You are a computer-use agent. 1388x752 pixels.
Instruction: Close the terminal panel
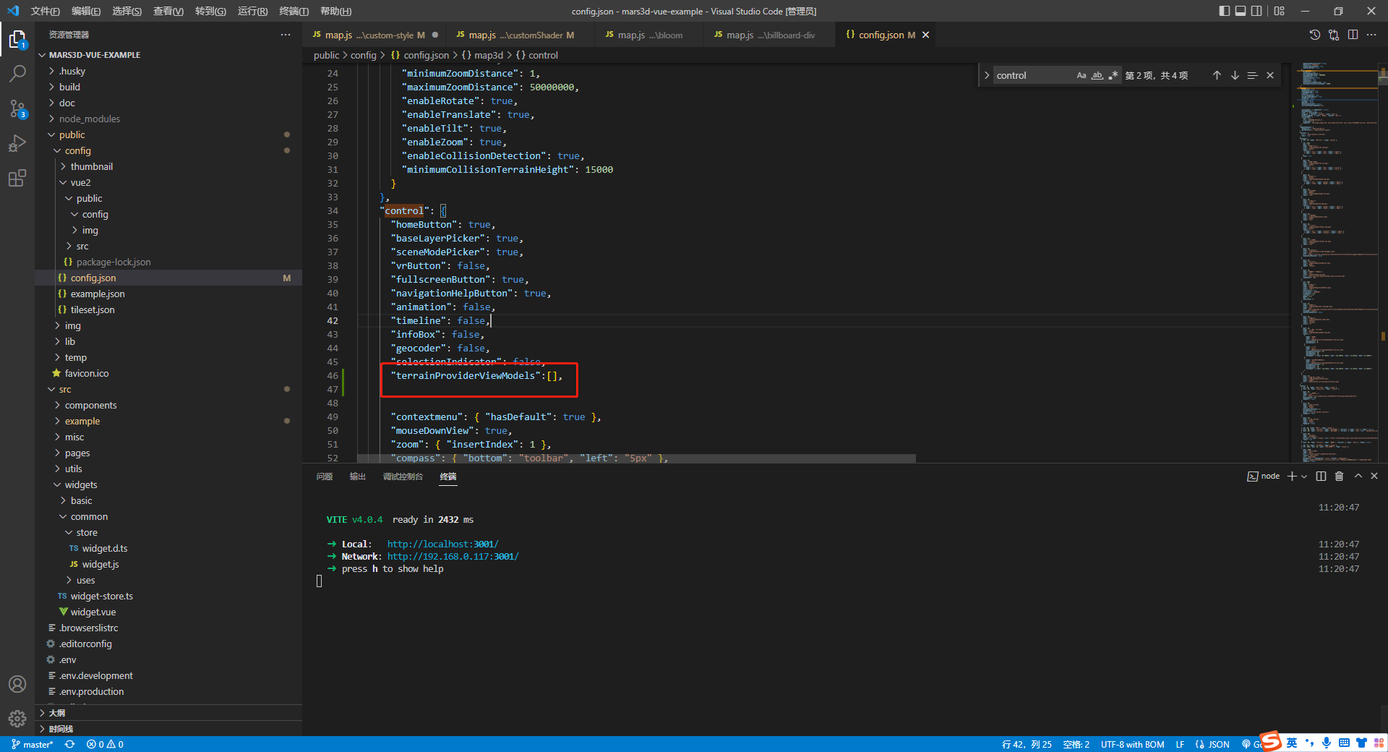point(1374,476)
